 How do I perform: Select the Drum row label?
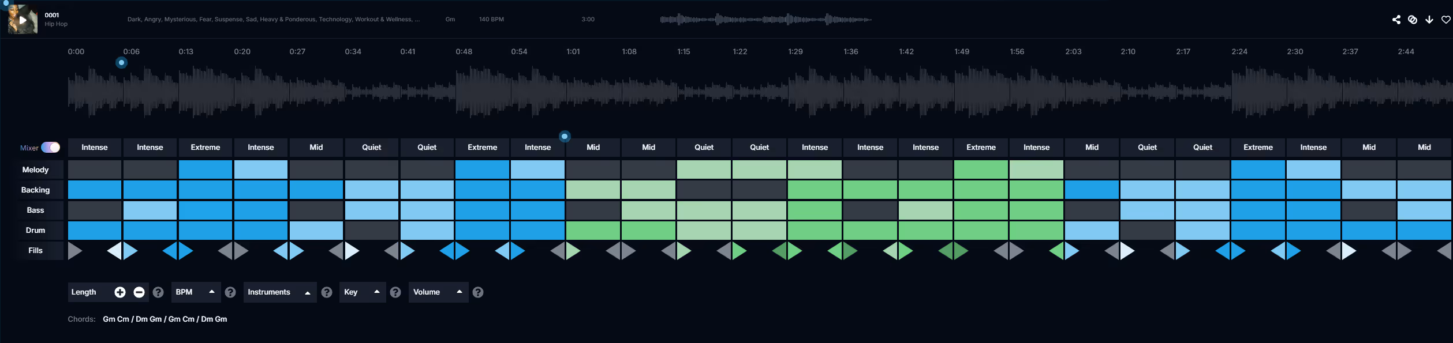pyautogui.click(x=36, y=231)
